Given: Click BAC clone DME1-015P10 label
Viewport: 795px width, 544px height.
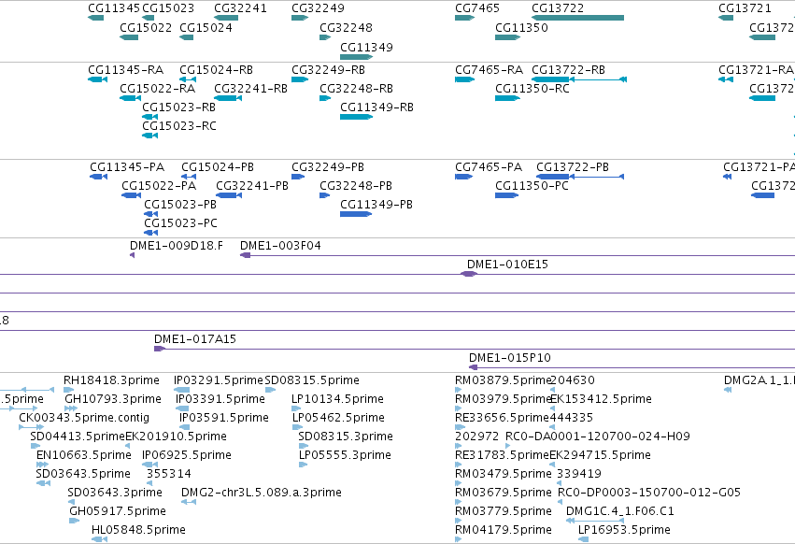Looking at the screenshot, I should click(509, 358).
